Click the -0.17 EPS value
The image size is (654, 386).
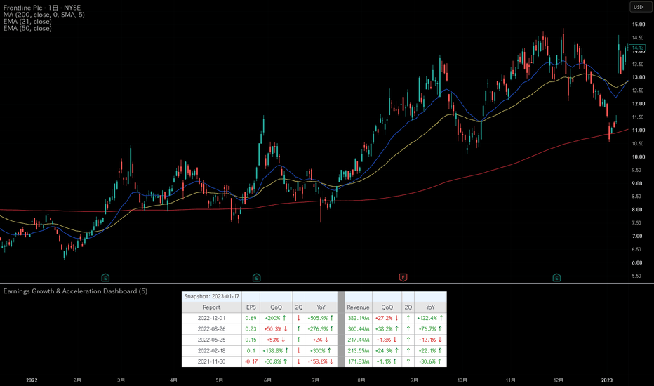[x=251, y=361]
